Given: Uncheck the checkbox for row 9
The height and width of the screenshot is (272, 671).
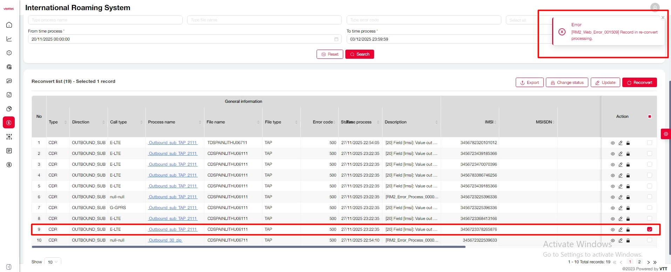Looking at the screenshot, I should (x=649, y=229).
